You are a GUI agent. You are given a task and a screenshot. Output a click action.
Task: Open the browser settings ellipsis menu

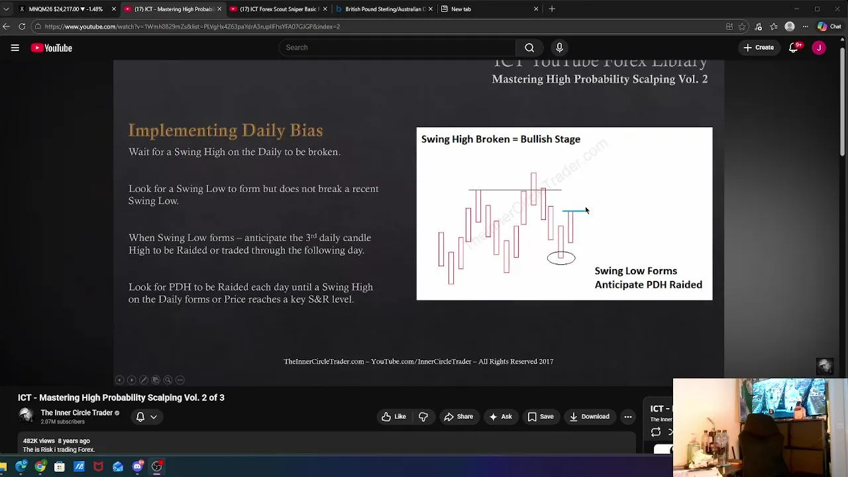pyautogui.click(x=806, y=26)
